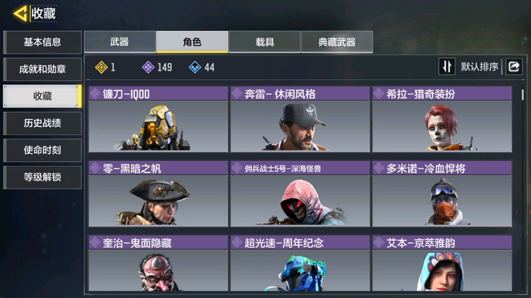
Task: Go to 历史战绩 section
Action: pyautogui.click(x=42, y=123)
